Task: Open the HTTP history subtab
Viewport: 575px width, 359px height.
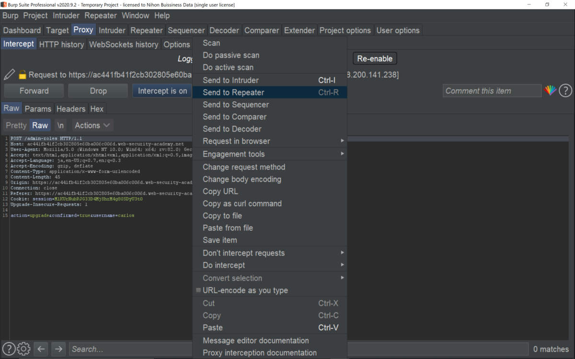Action: [61, 45]
